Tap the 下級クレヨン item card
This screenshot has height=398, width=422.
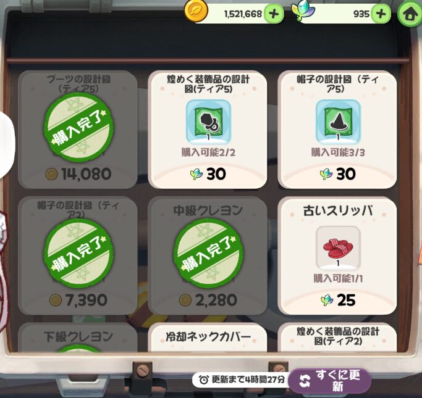[x=78, y=338]
